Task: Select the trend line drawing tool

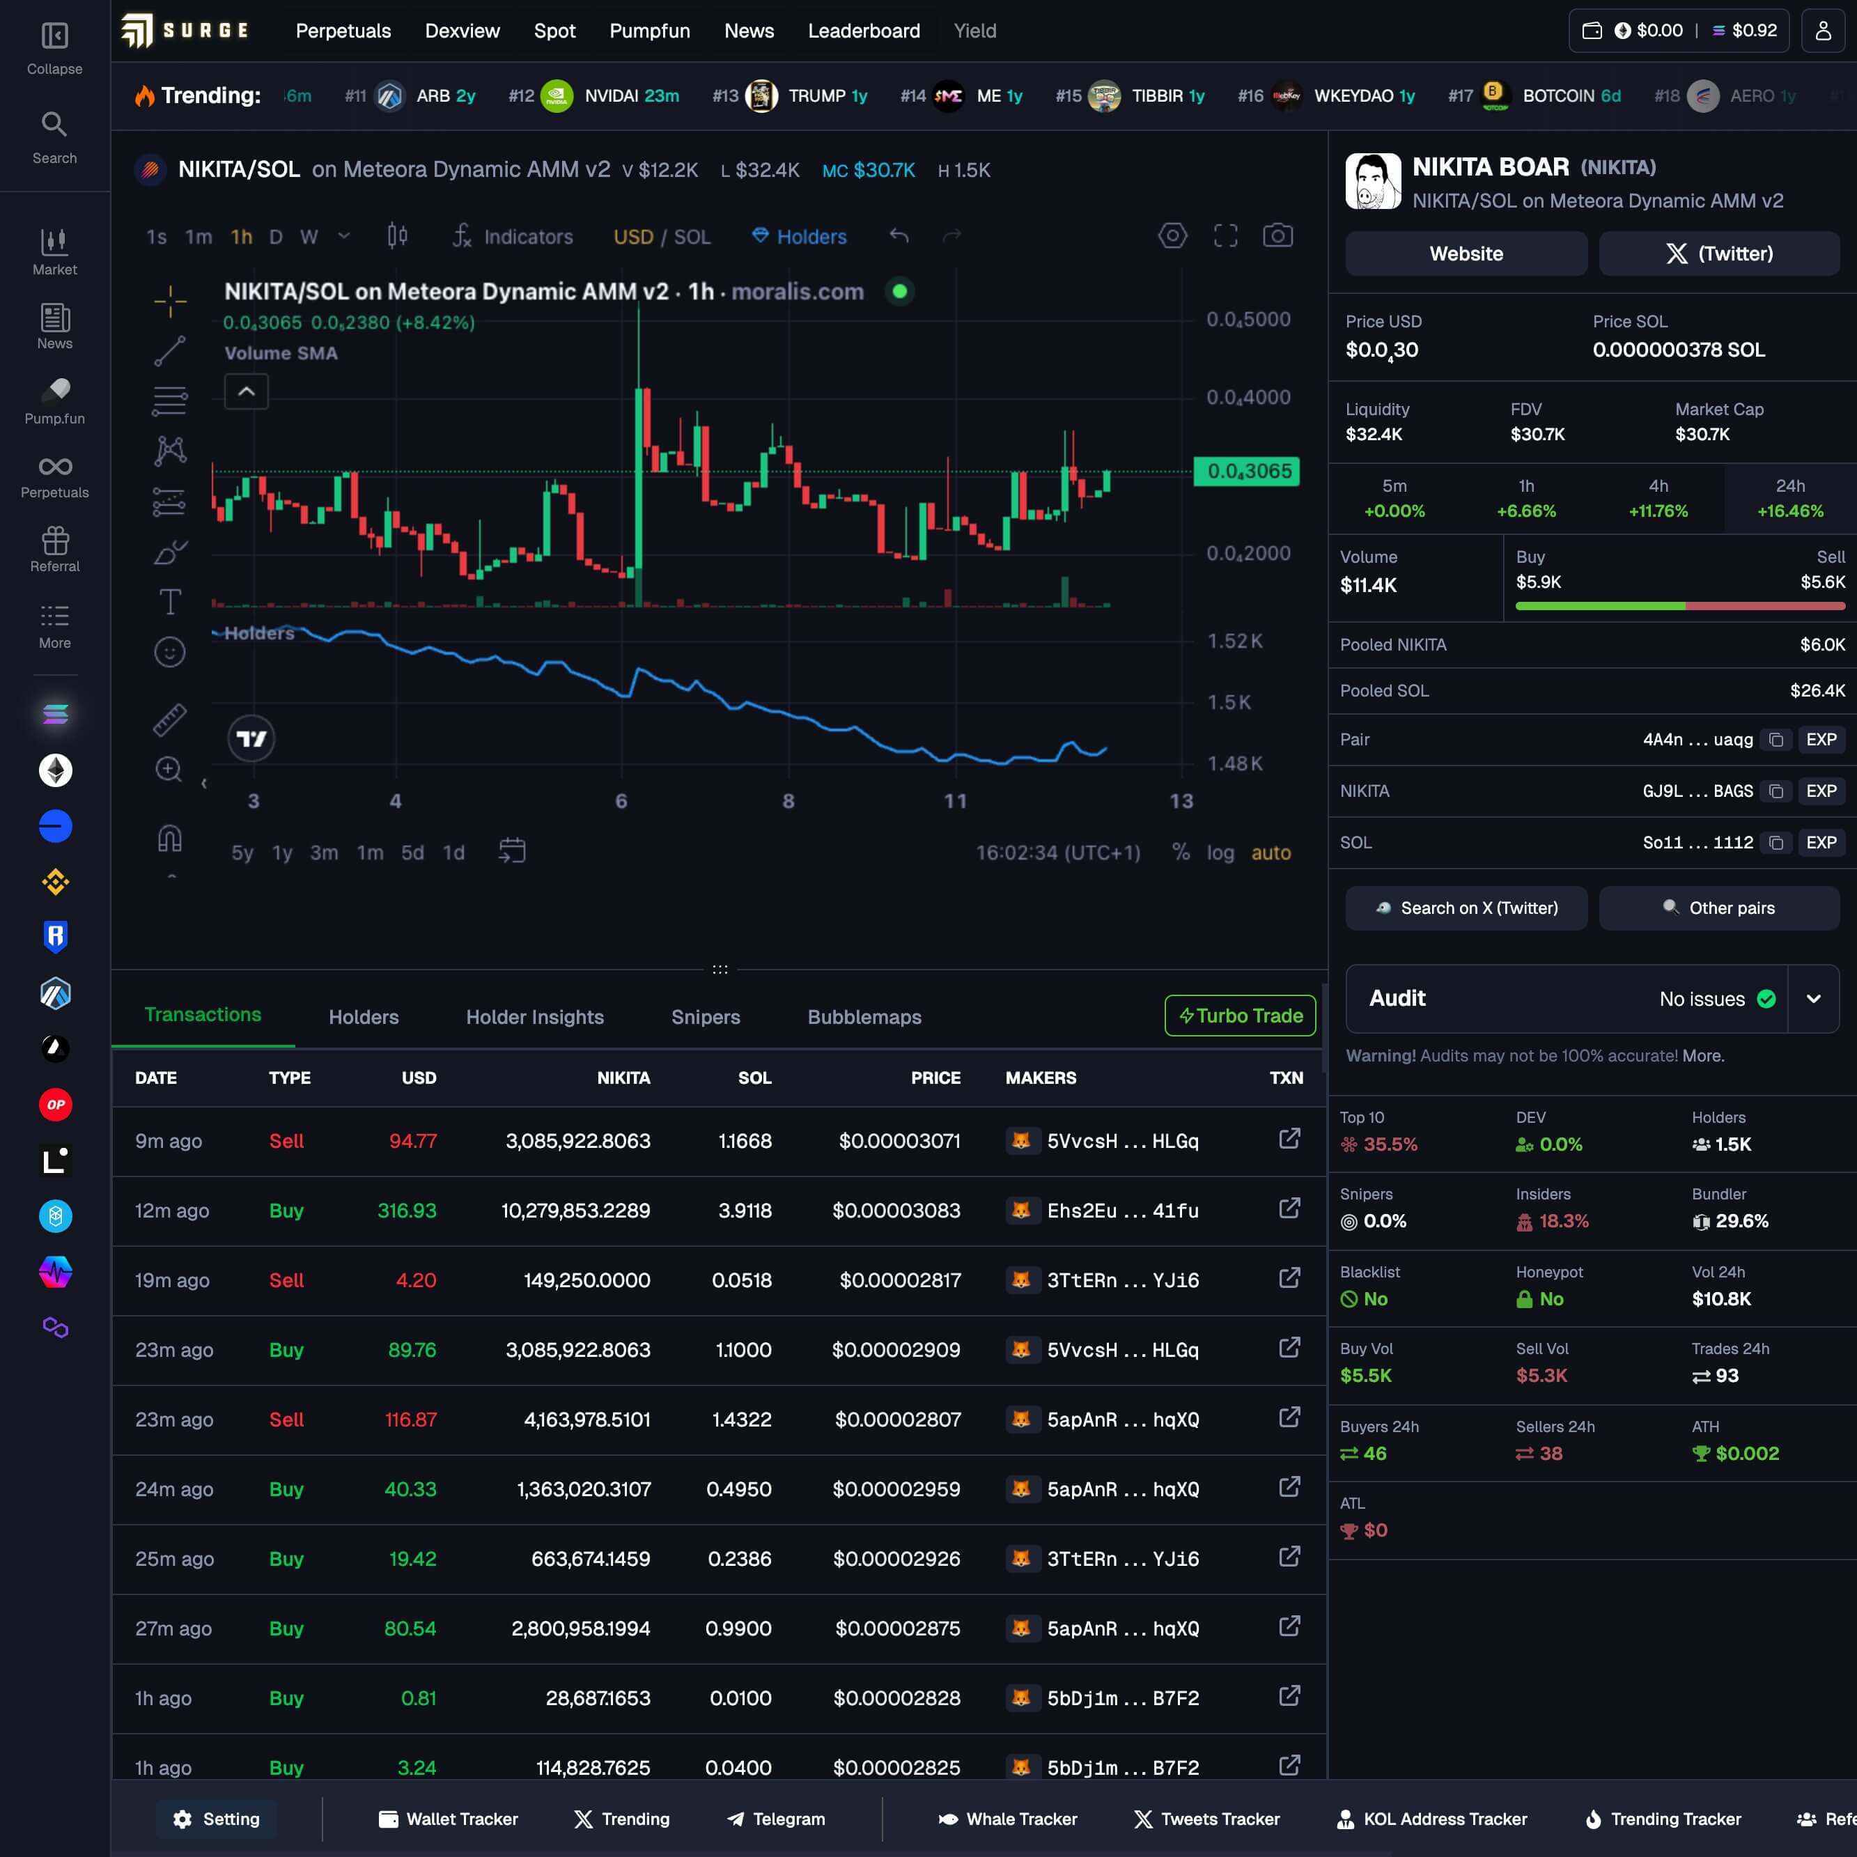Action: (169, 351)
